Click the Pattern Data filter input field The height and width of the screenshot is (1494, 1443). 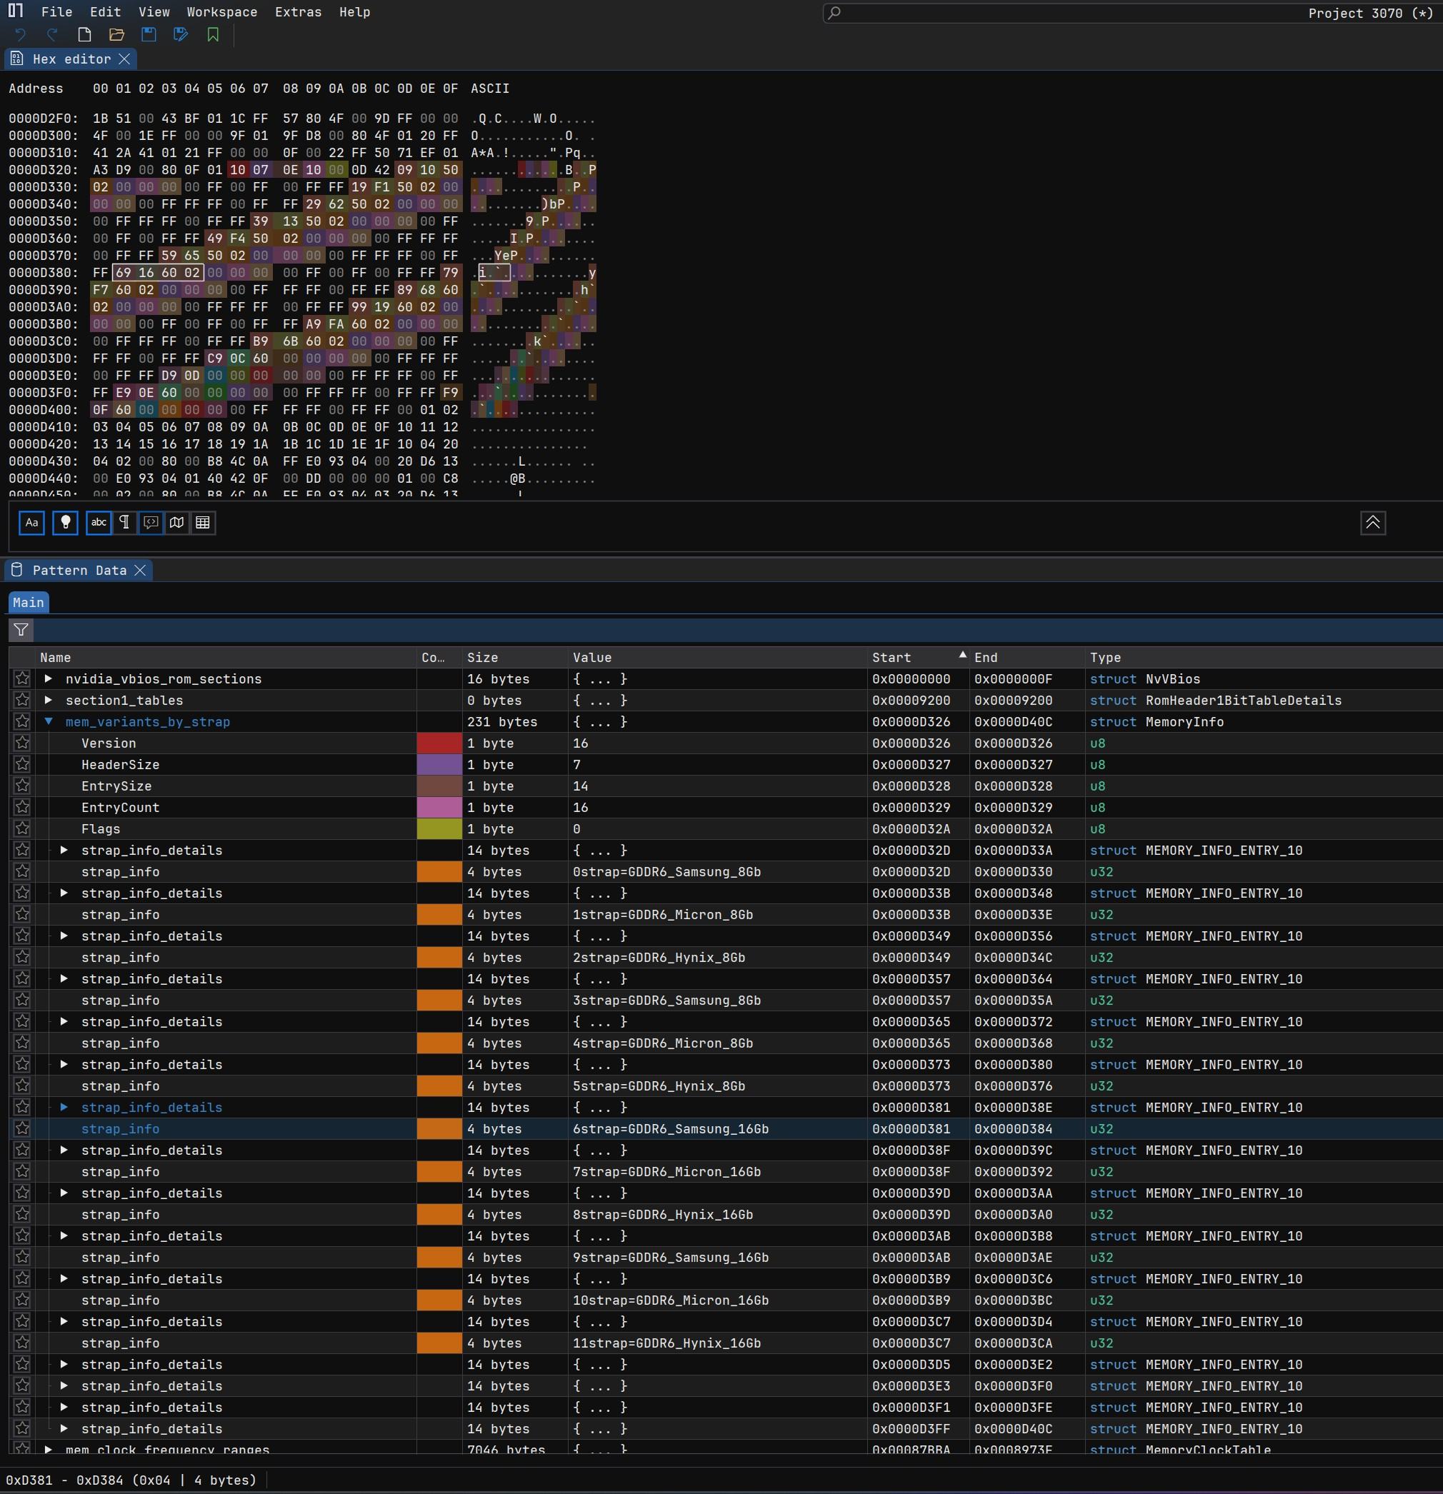(x=737, y=630)
